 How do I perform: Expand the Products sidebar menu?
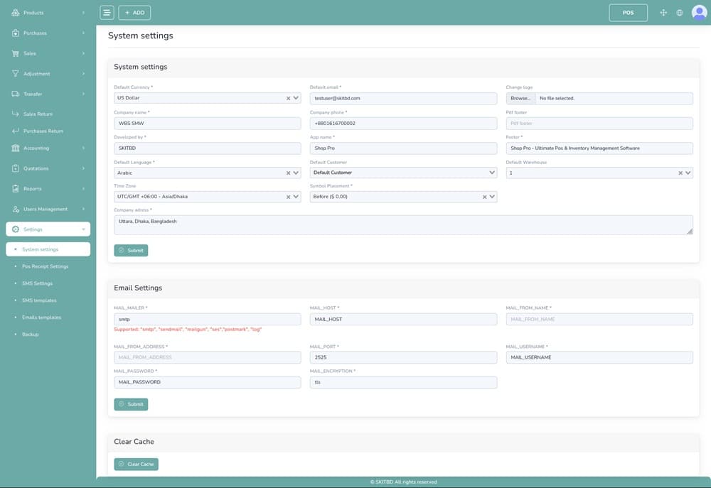(x=48, y=13)
